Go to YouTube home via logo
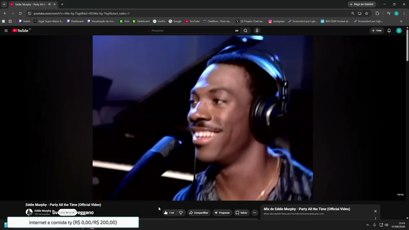The width and height of the screenshot is (409, 230). [21, 31]
